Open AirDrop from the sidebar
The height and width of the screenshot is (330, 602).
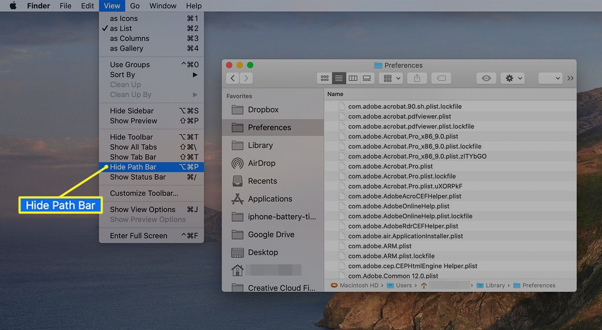pyautogui.click(x=261, y=163)
